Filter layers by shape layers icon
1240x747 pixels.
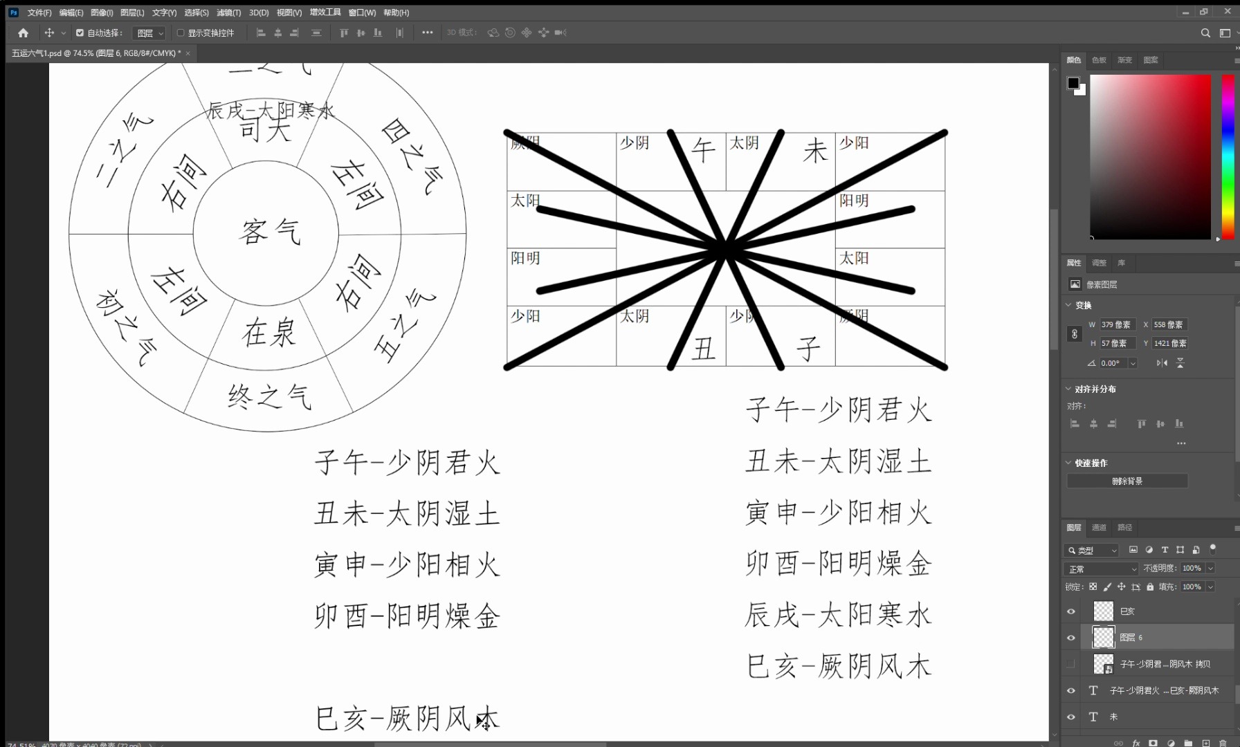(1180, 550)
